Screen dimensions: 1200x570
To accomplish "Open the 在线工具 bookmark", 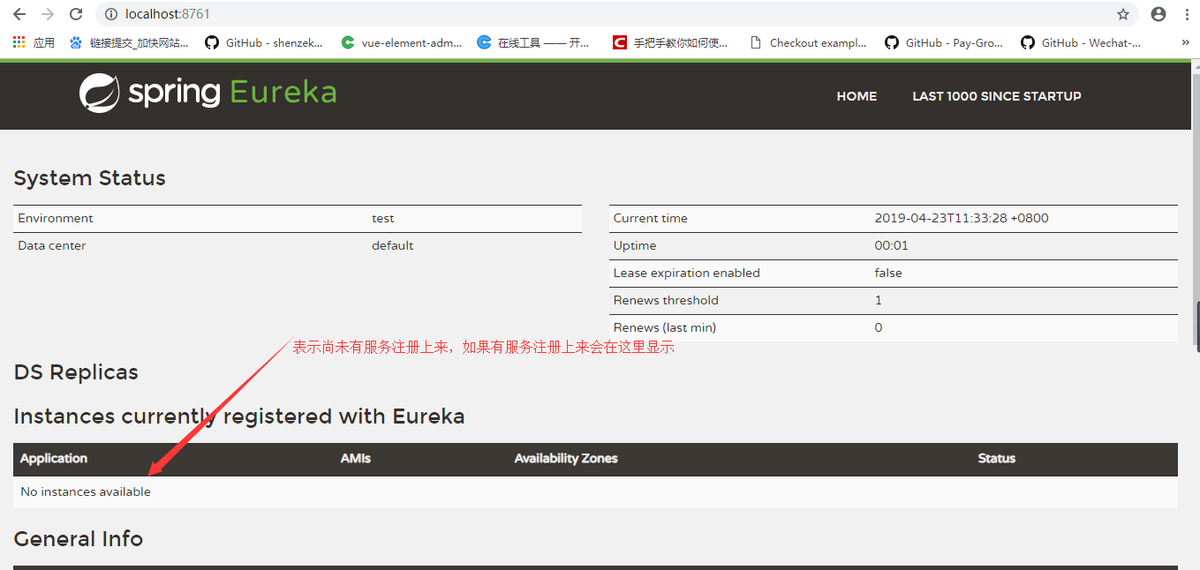I will click(533, 42).
